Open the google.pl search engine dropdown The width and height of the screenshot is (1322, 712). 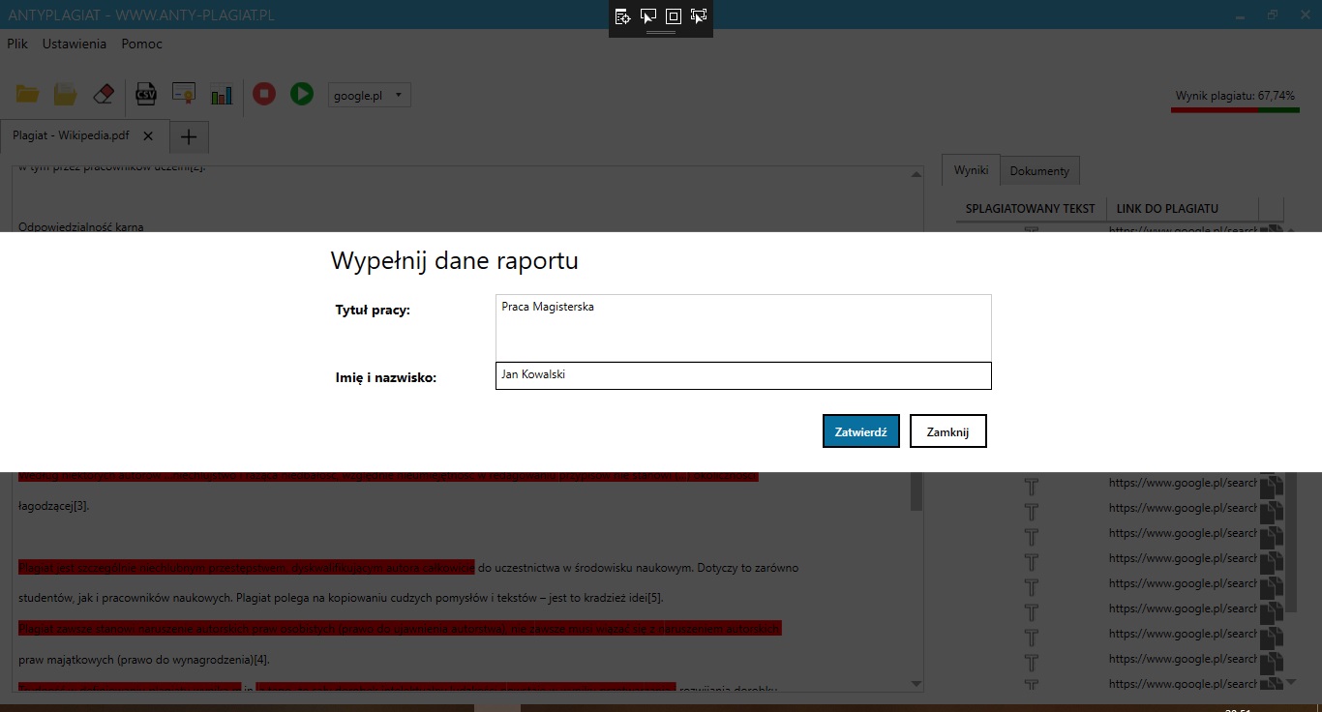click(x=370, y=95)
